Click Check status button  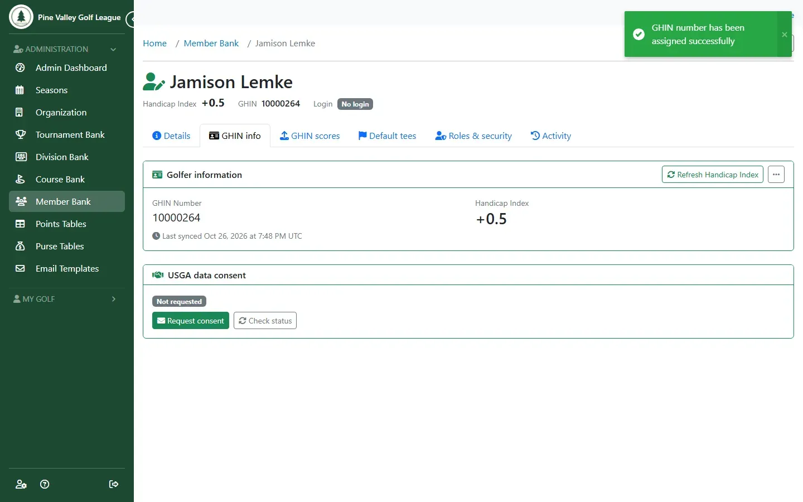click(265, 321)
